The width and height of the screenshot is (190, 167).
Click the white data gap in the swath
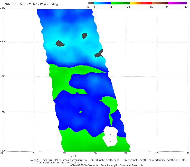tap(110, 136)
